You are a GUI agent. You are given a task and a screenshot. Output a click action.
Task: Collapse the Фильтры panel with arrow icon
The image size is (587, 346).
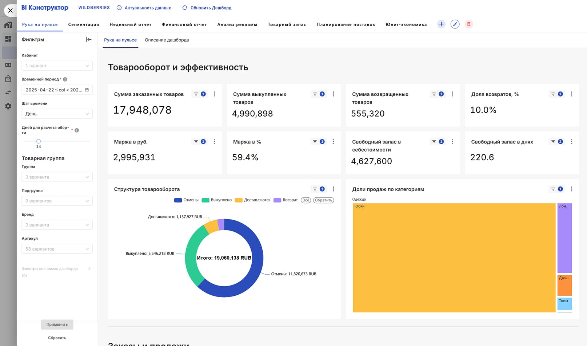[88, 39]
